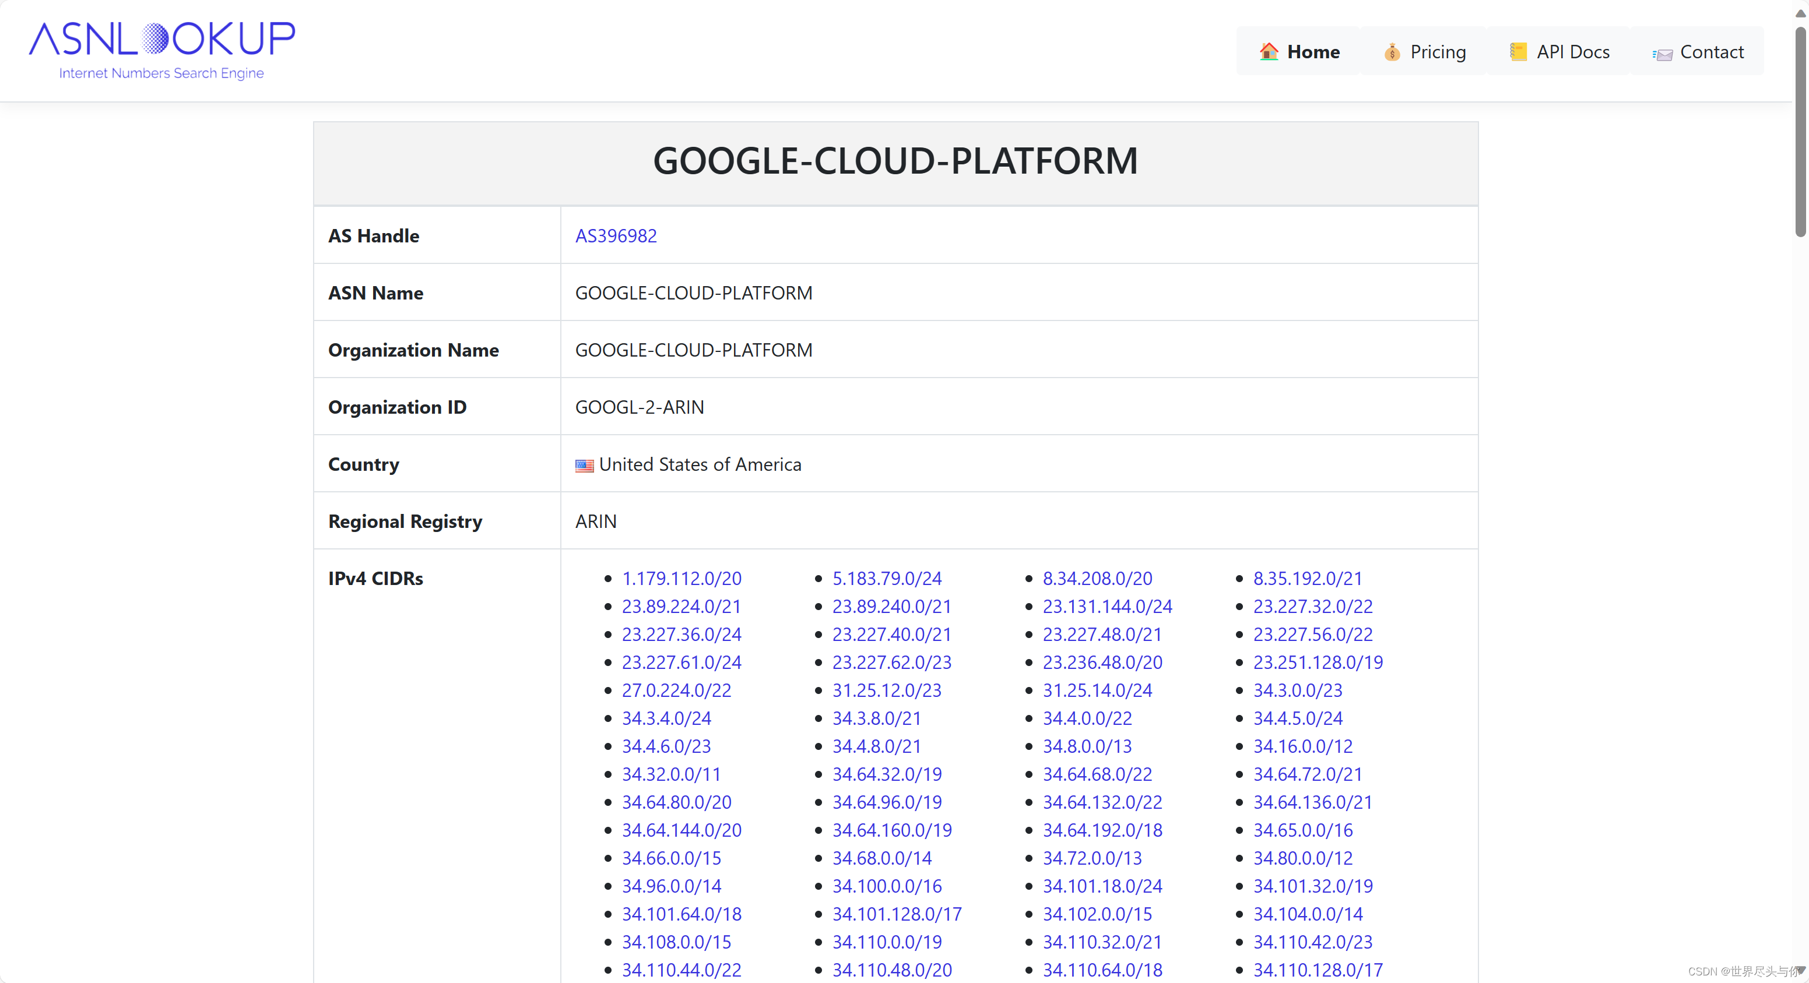Click the GOOGLE-CLOUD-PLATFORM page heading

[x=895, y=161]
